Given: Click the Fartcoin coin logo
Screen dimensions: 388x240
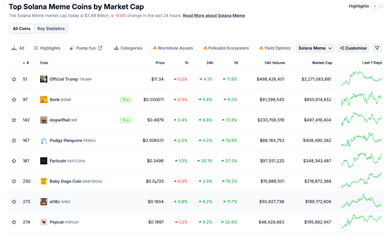Looking at the screenshot, I should (44, 161).
